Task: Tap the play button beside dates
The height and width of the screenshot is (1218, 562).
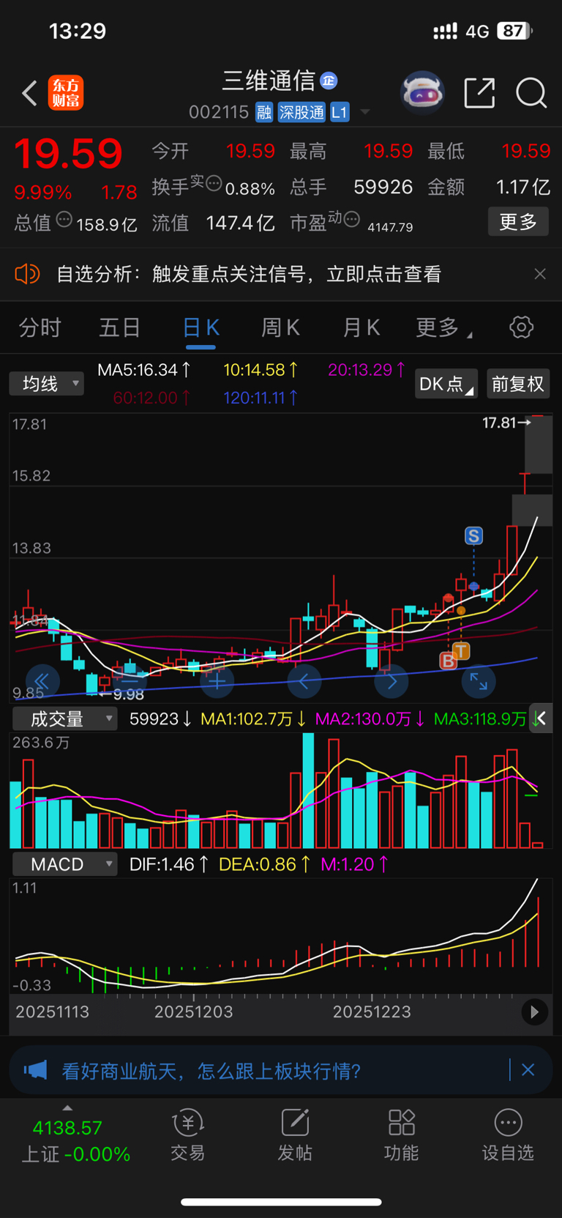Action: tap(535, 1012)
